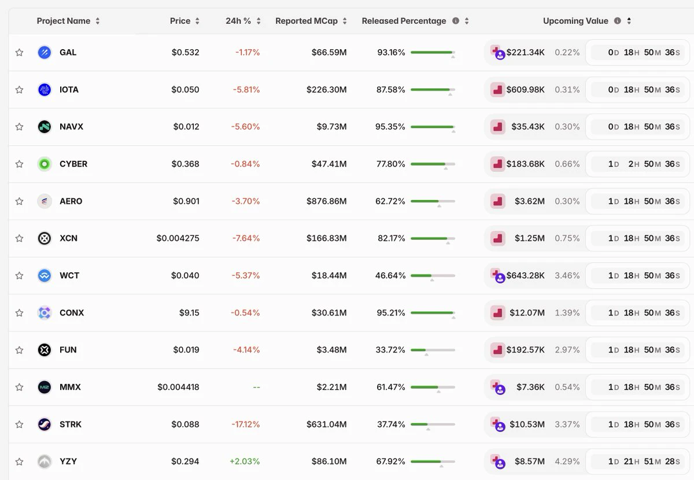Favorite GAL with its star
Image resolution: width=694 pixels, height=480 pixels.
(19, 53)
